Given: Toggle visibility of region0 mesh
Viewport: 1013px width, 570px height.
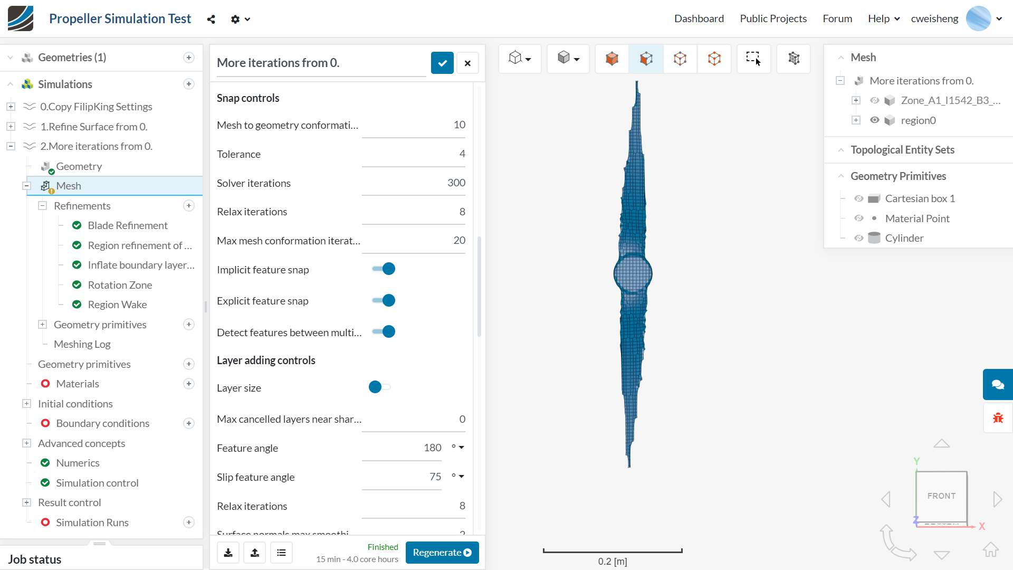Looking at the screenshot, I should pyautogui.click(x=874, y=120).
